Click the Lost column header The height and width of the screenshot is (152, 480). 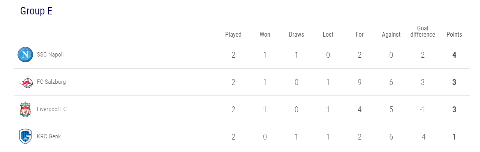(328, 34)
